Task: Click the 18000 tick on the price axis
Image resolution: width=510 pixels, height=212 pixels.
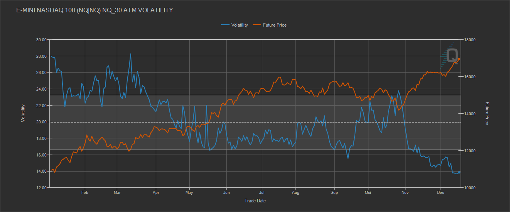Action: coord(470,40)
